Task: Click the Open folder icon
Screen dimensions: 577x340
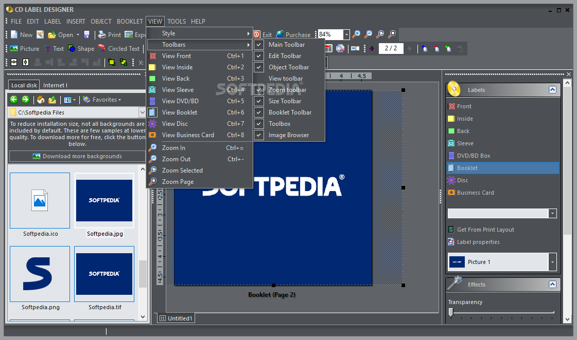Action: 51,35
